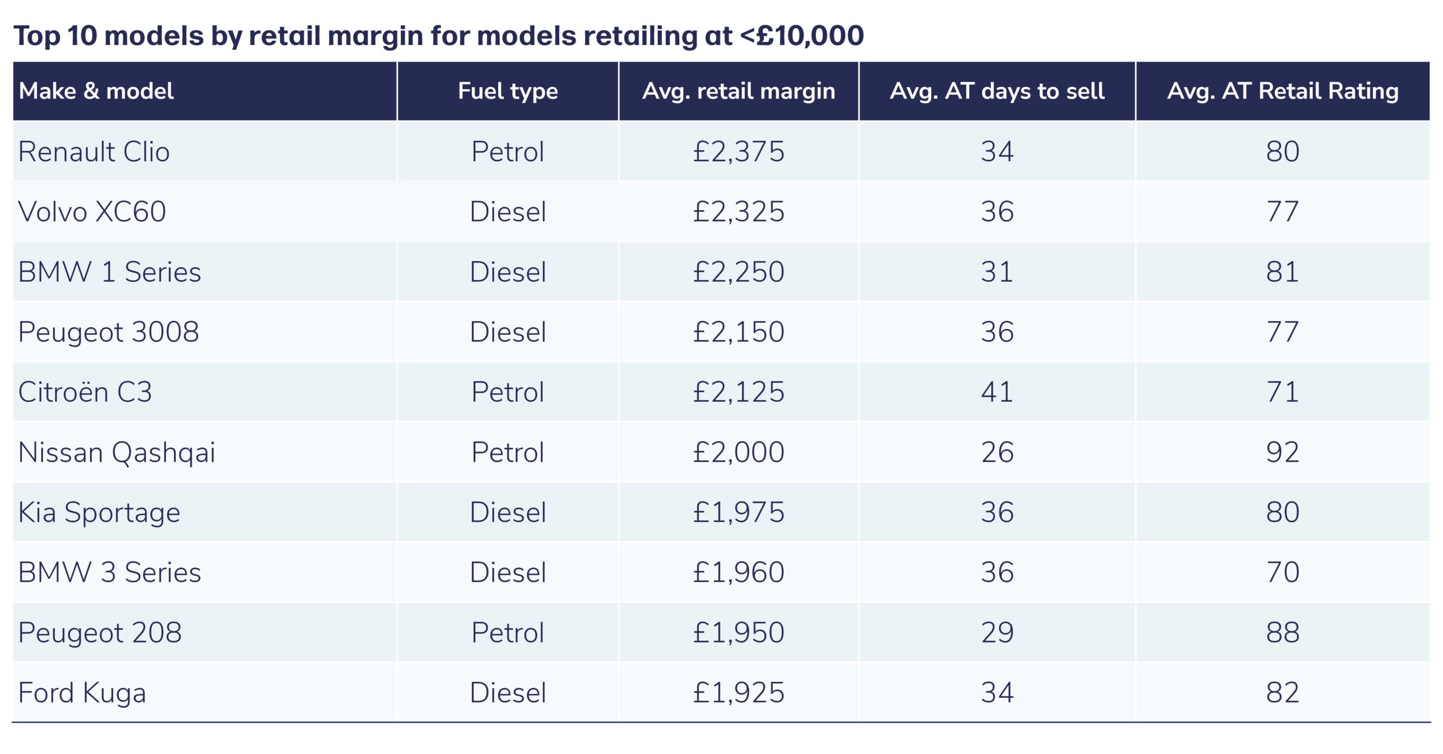Viewport: 1443px width, 754px height.
Task: Click the £2,375 retail margin value
Action: [738, 152]
